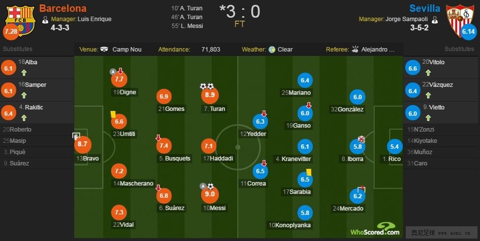
Task: Click the stadium icon beside Camp Nou
Action: point(104,49)
